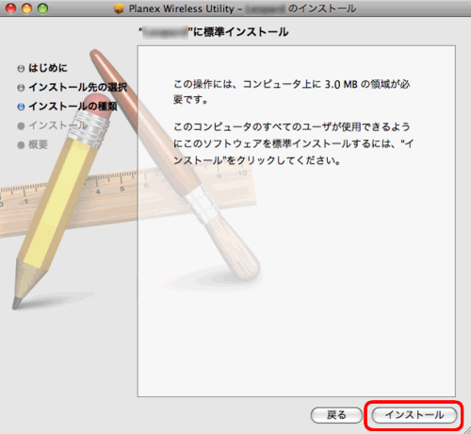This screenshot has height=434, width=471.
Task: Click the インストール先の選択 step bullet
Action: point(21,88)
